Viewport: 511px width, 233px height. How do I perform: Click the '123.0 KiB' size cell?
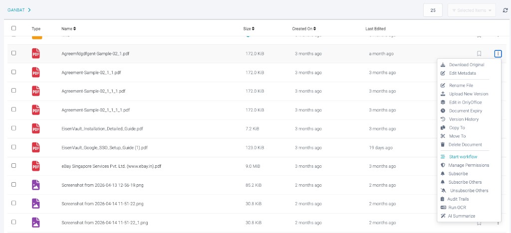(x=255, y=147)
